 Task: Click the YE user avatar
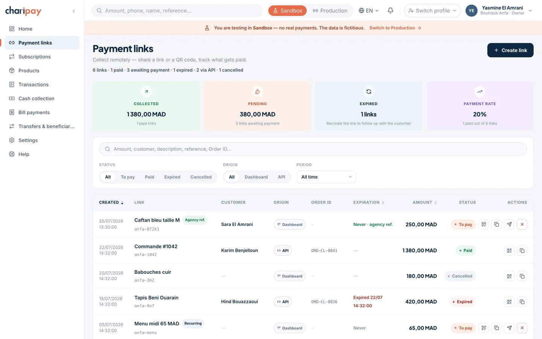point(471,11)
